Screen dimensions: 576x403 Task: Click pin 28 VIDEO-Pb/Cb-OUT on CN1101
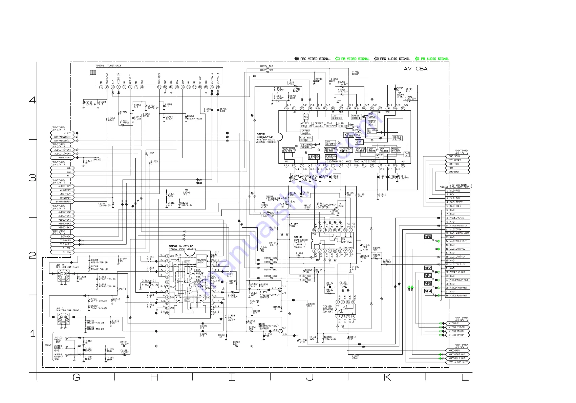tap(457, 296)
